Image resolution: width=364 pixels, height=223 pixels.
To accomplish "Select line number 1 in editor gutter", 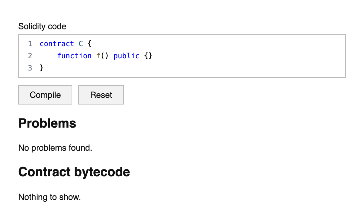I will pyautogui.click(x=30, y=44).
